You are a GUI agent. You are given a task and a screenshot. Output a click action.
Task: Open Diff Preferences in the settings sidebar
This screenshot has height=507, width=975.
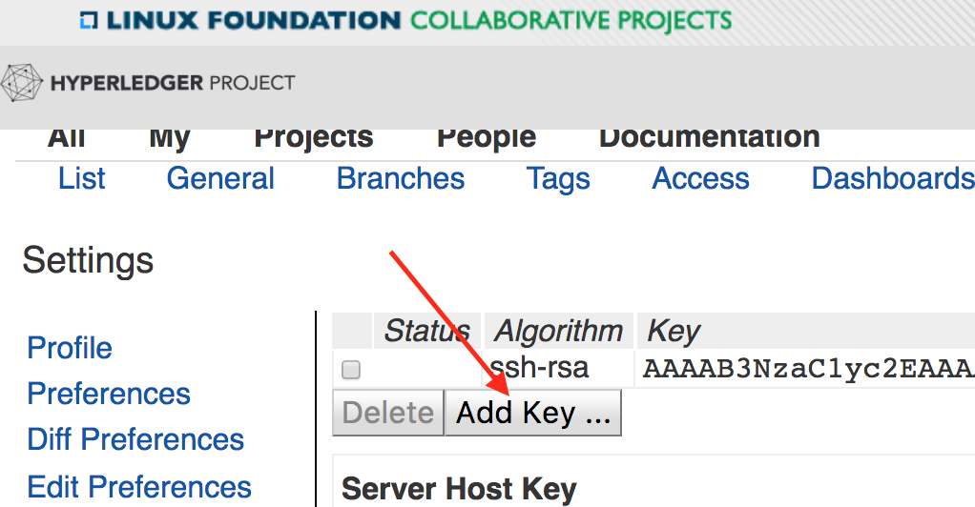coord(135,439)
